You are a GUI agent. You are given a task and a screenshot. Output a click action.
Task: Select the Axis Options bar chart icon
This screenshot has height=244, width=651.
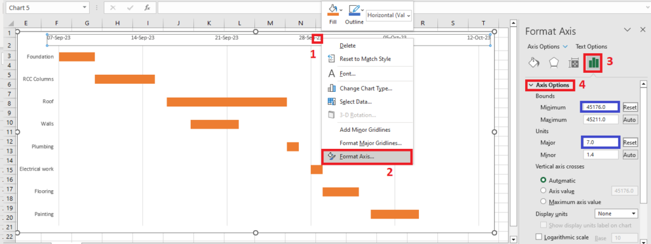click(594, 63)
